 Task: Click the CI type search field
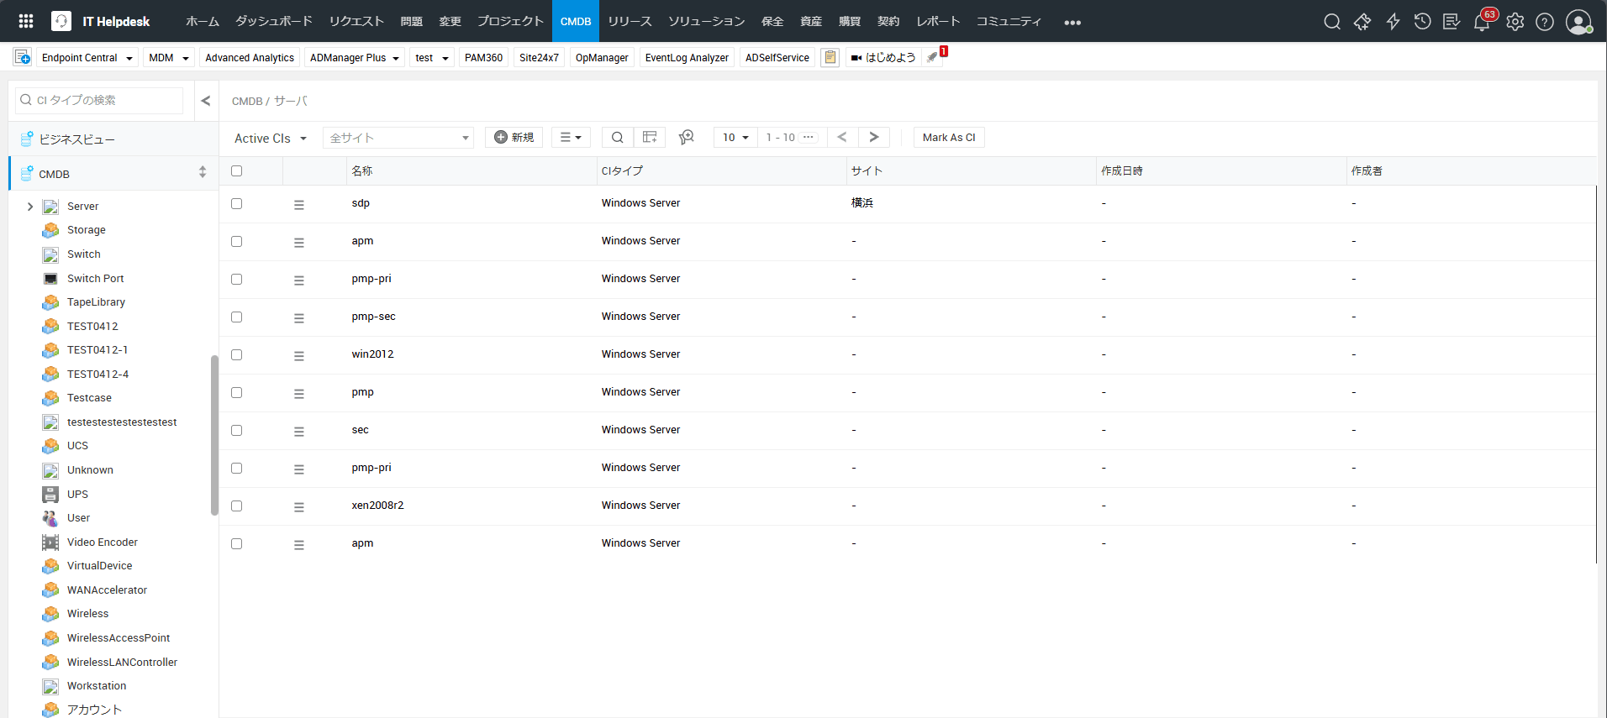[106, 101]
